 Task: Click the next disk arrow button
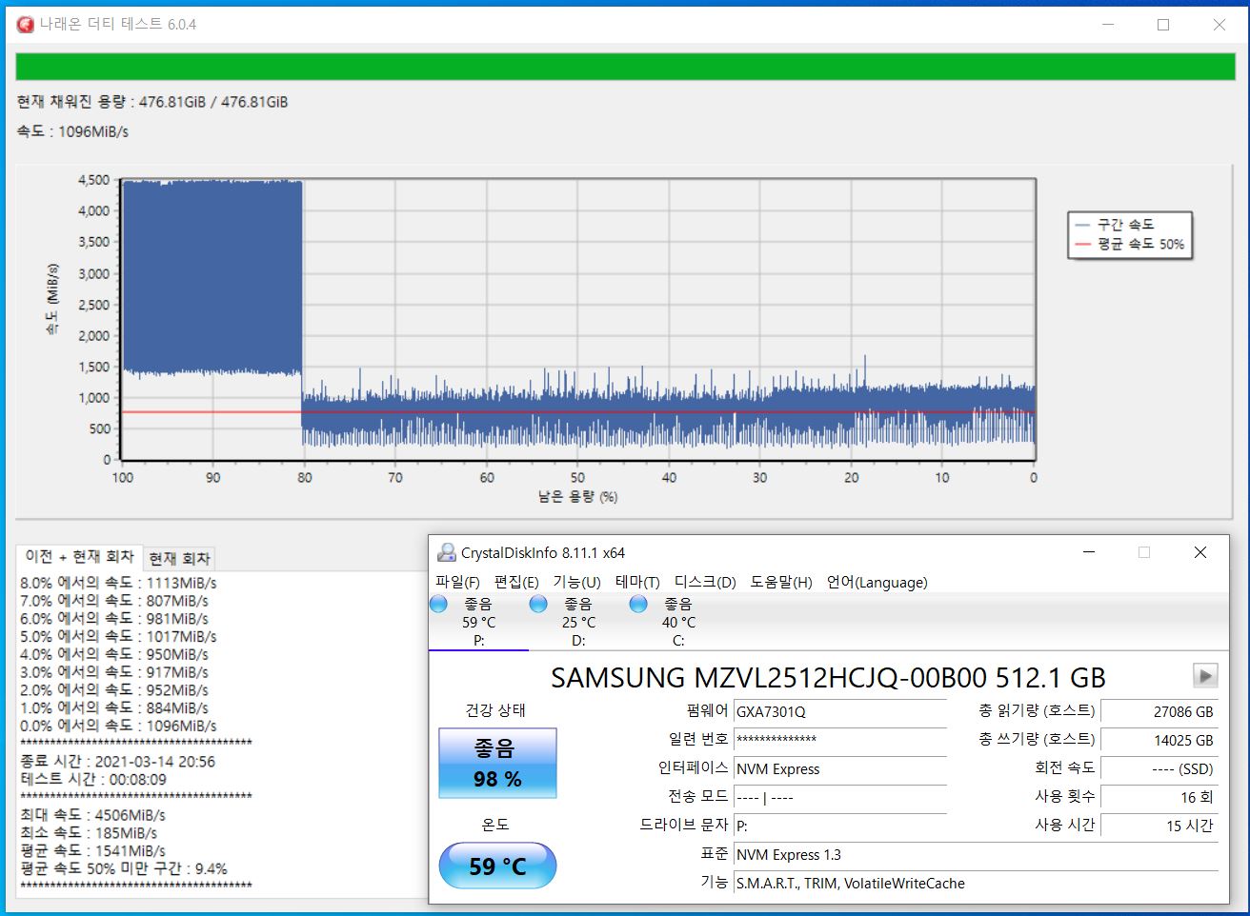click(1205, 676)
